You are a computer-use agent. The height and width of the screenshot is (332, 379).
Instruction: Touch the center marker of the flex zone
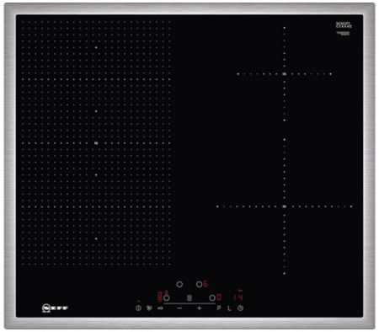[96, 143]
